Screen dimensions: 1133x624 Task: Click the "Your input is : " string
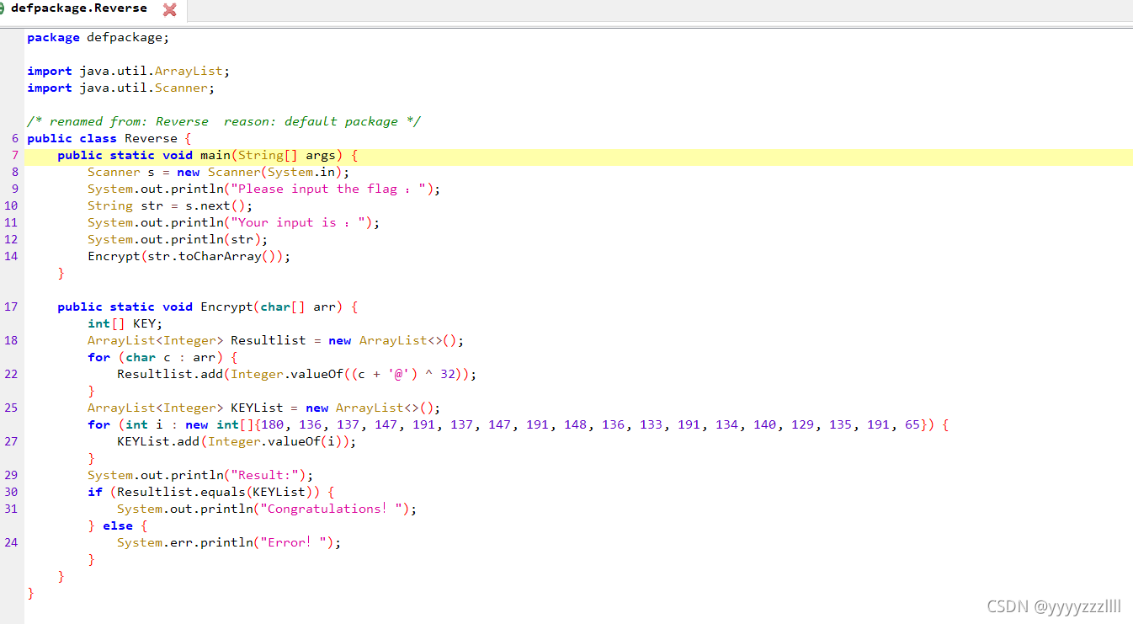[x=298, y=222]
